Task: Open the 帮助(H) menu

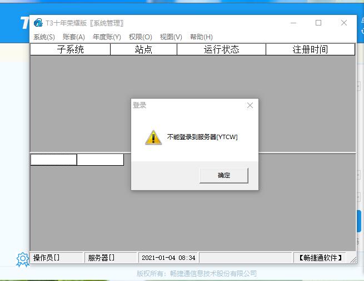Action: pyautogui.click(x=201, y=37)
